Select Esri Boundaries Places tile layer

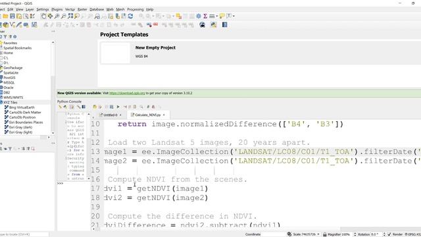coord(26,122)
